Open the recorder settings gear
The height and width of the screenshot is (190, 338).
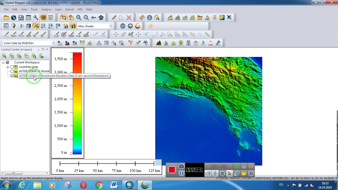(251, 173)
